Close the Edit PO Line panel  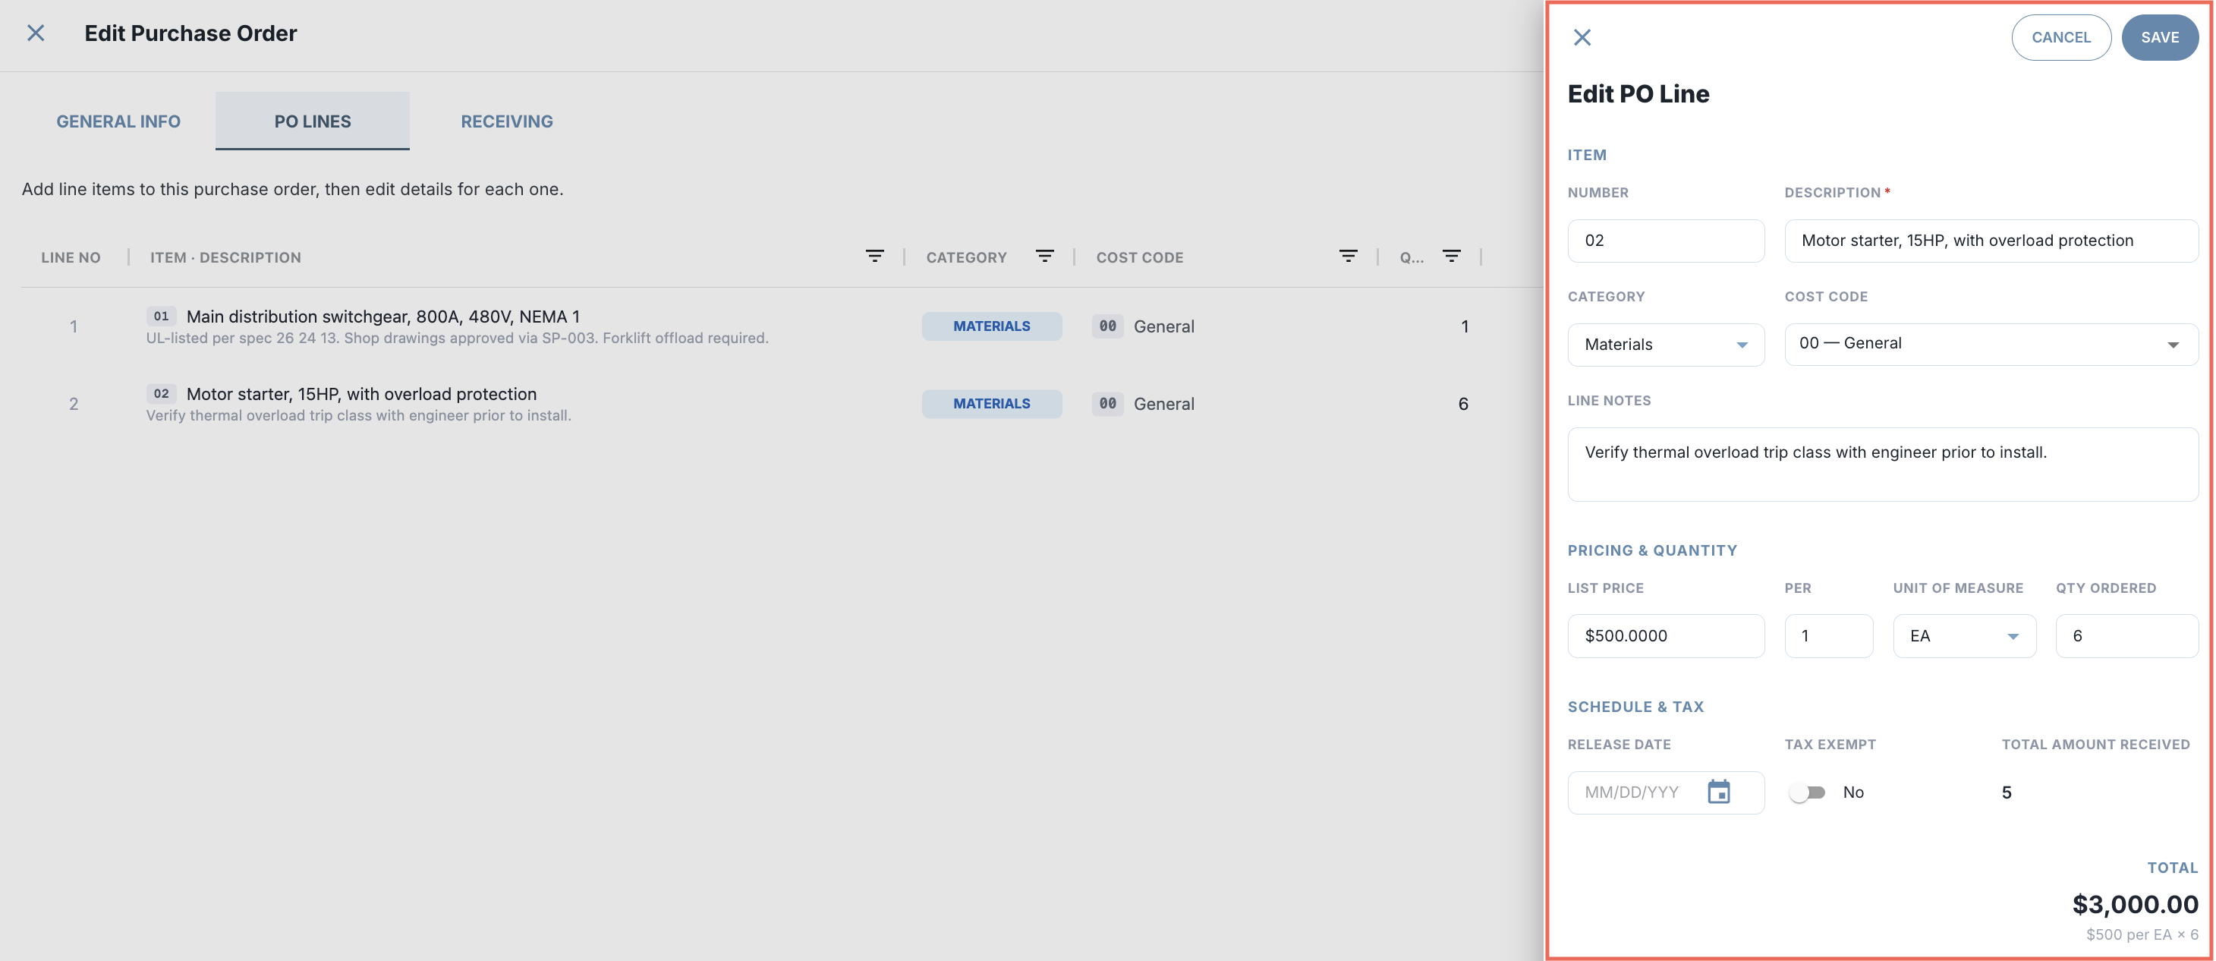[1581, 37]
